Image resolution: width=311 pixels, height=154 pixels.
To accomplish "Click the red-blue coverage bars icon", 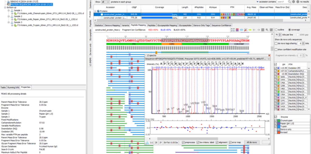I will tap(237, 30).
